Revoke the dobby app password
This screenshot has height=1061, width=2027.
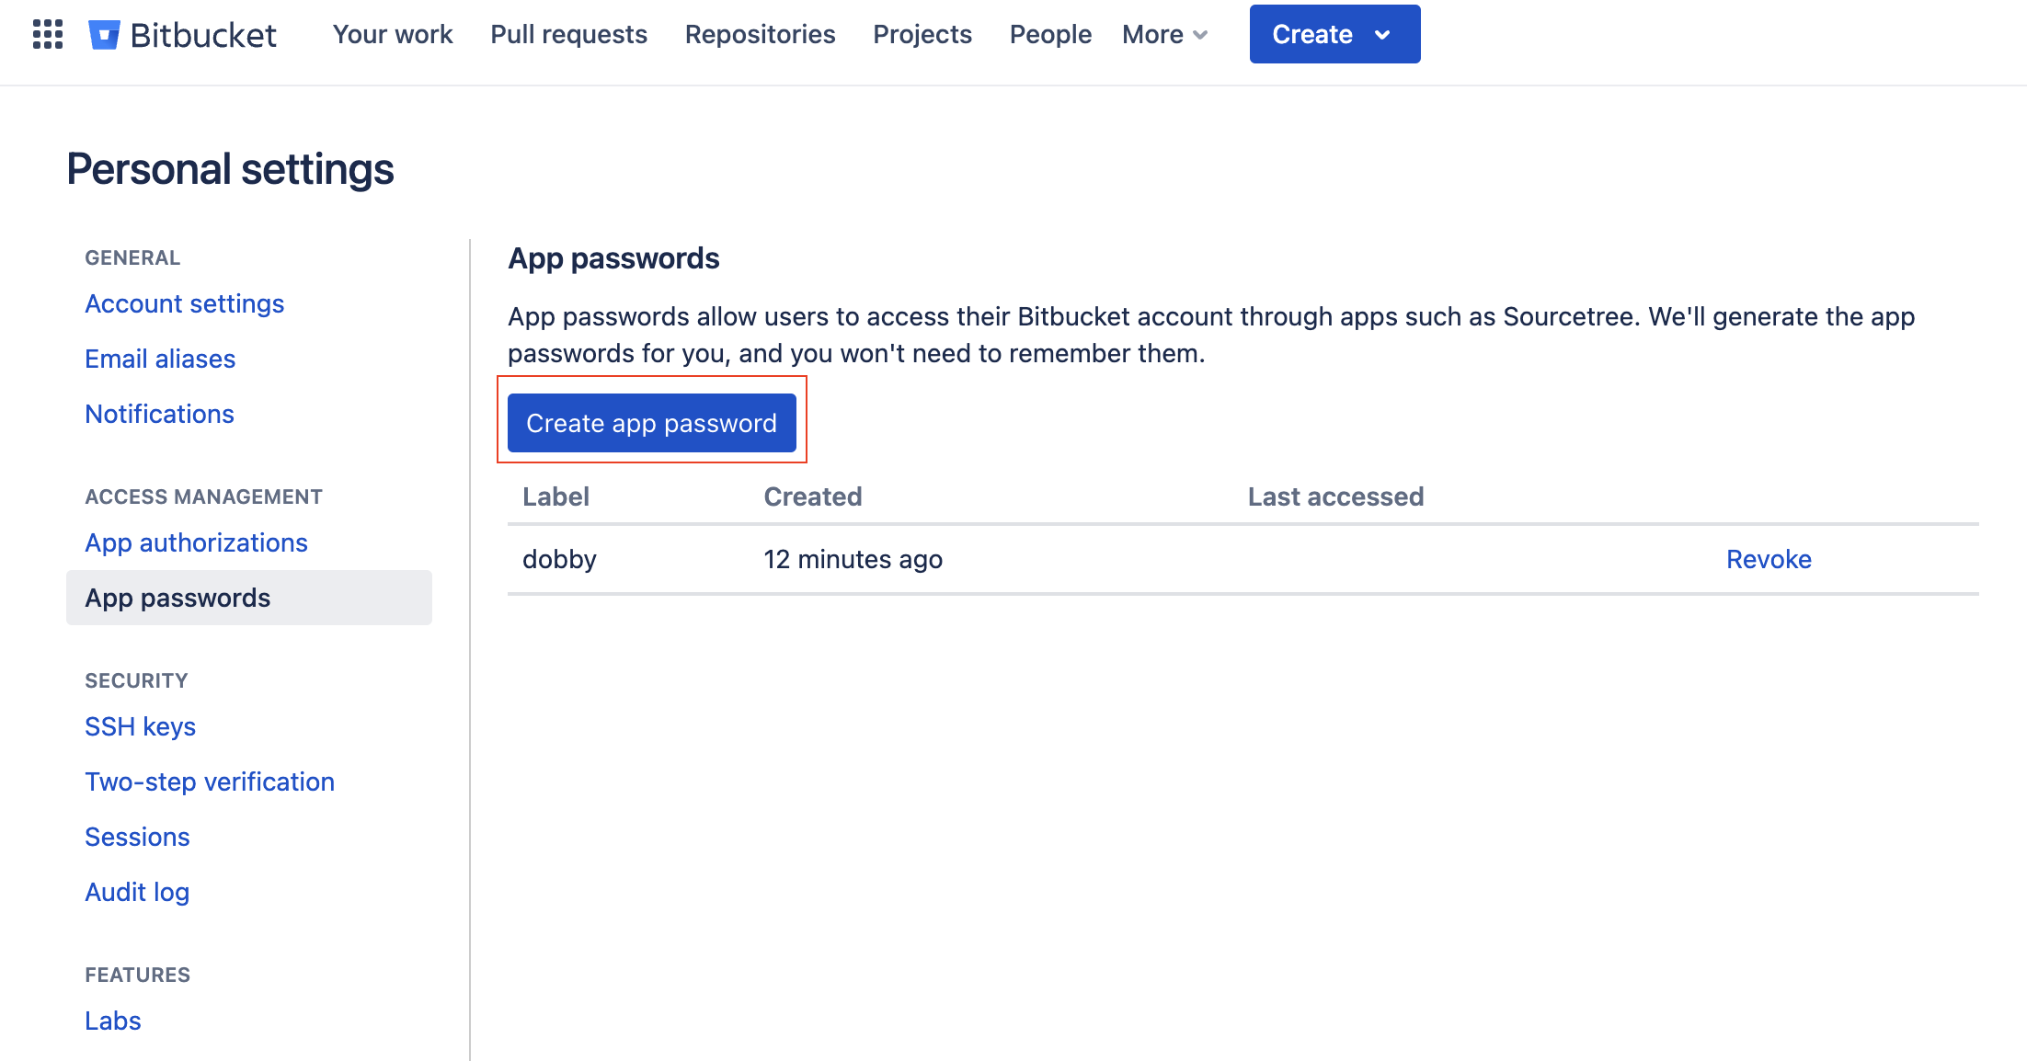[1768, 558]
